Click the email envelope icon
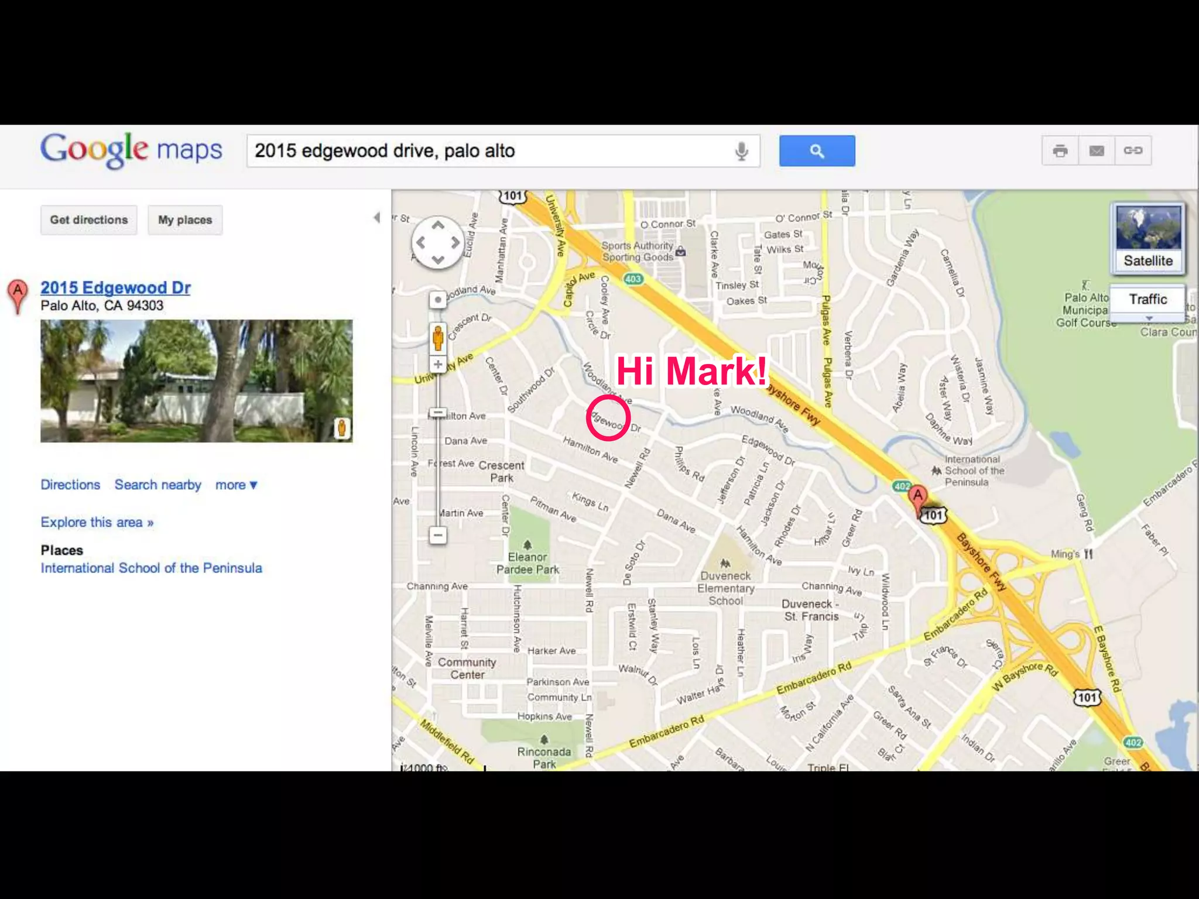 (1097, 151)
